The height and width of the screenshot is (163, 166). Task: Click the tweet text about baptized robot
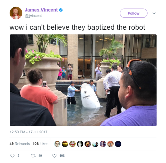tap(77, 27)
